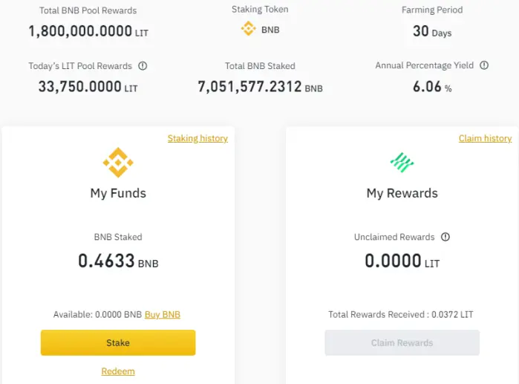This screenshot has height=384, width=519.
Task: Select the 6.06 % yield value
Action: (432, 87)
